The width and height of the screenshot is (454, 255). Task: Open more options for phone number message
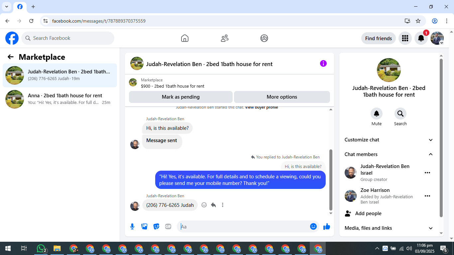tap(223, 205)
